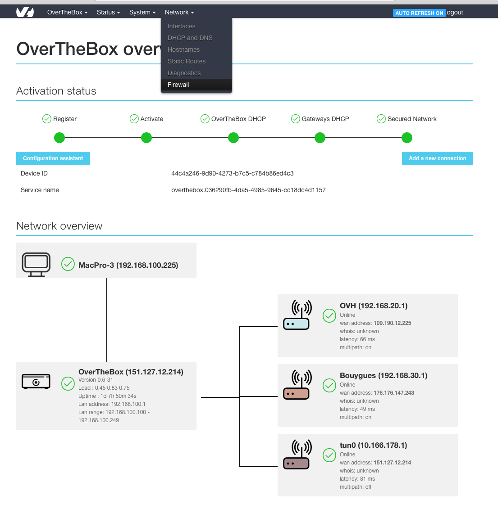Expand the System dropdown menu
Viewport: 498px width, 518px height.
click(x=142, y=12)
